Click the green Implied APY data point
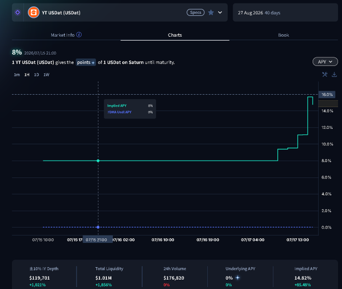The height and width of the screenshot is (289, 342). pos(98,161)
